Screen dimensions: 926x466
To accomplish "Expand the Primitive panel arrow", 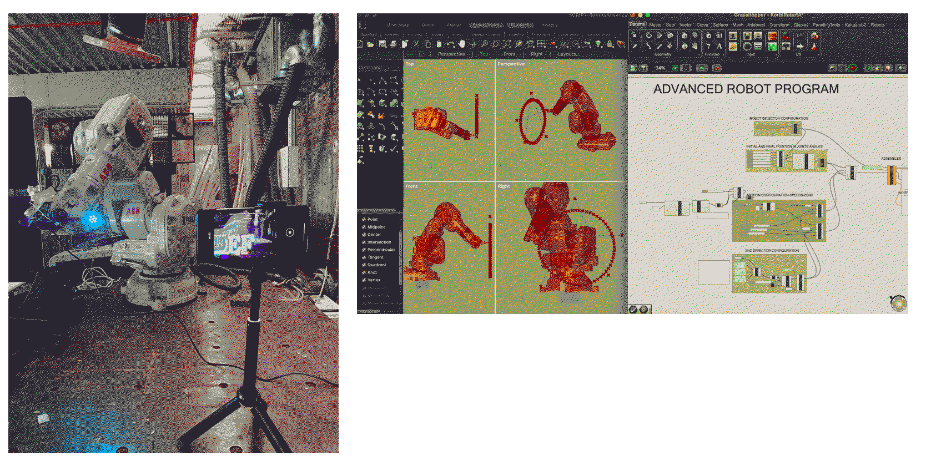I will (723, 55).
